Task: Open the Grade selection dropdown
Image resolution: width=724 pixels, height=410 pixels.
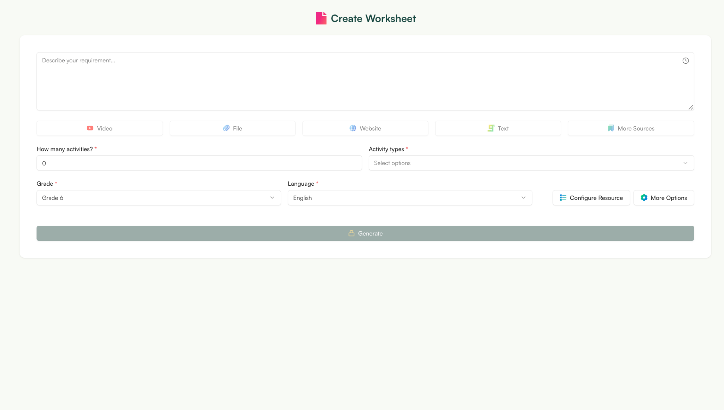Action: [158, 198]
